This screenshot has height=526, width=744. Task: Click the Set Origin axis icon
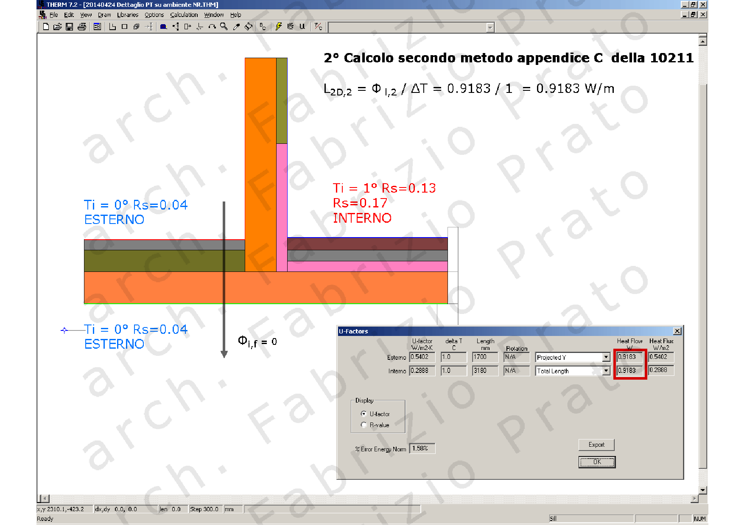coord(199,27)
